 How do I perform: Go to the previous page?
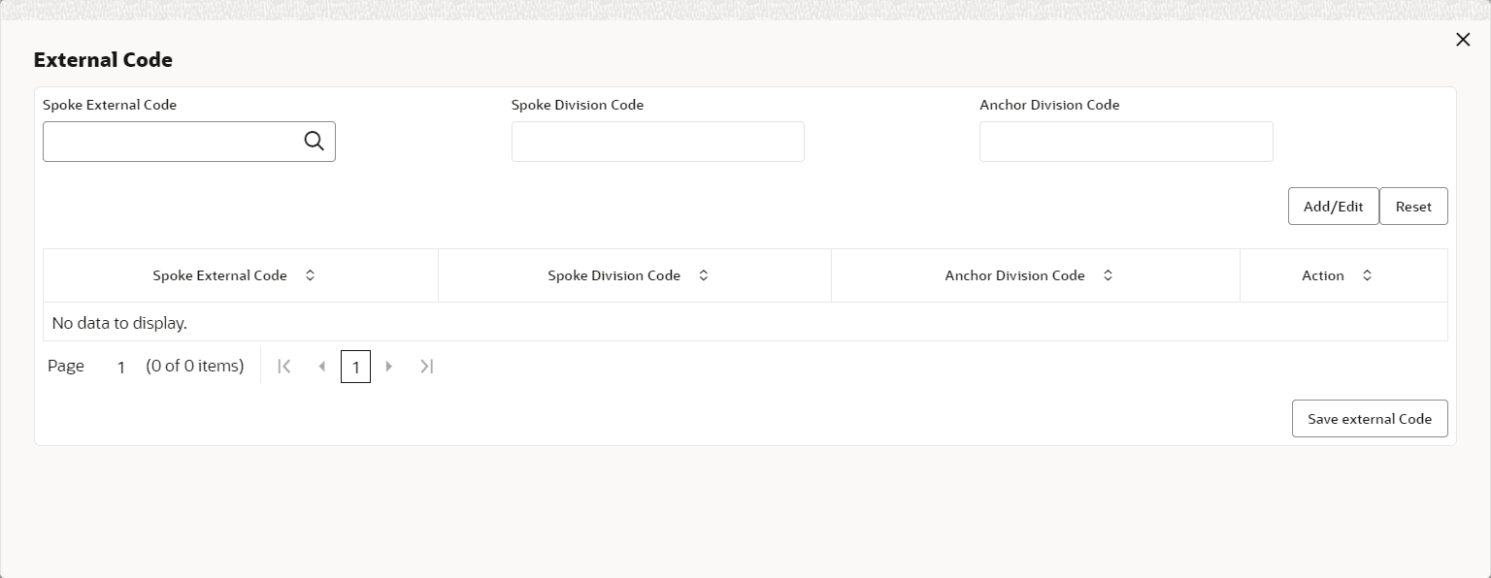click(322, 367)
